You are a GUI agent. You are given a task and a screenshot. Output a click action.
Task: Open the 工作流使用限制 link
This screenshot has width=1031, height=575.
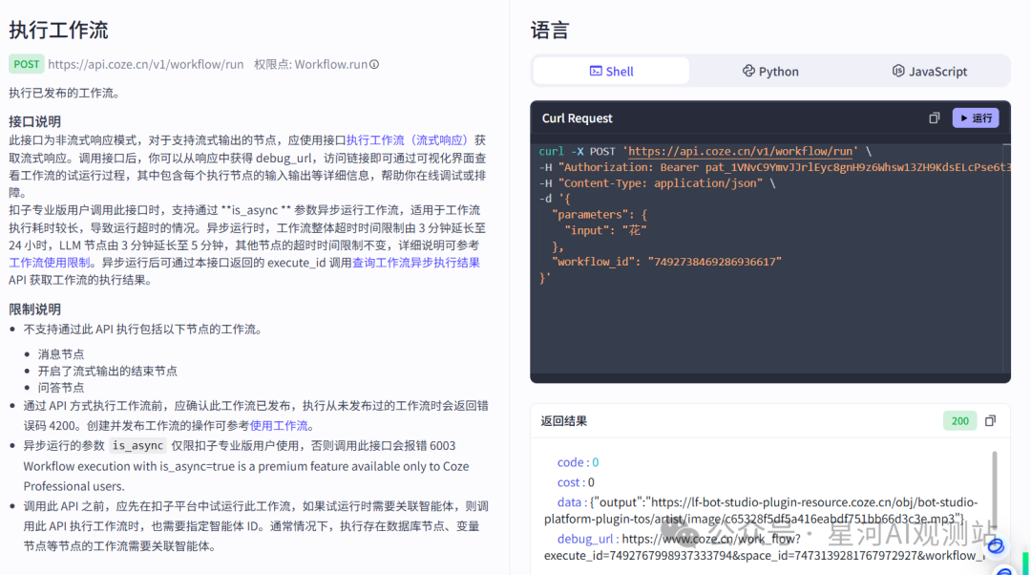tap(50, 263)
